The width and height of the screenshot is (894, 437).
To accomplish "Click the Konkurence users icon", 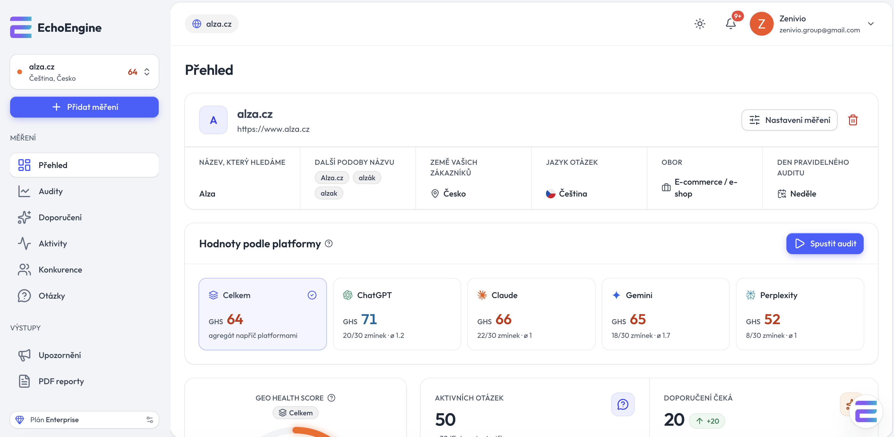I will 24,270.
